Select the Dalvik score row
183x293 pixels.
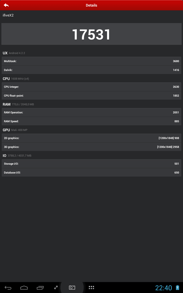tap(92, 70)
